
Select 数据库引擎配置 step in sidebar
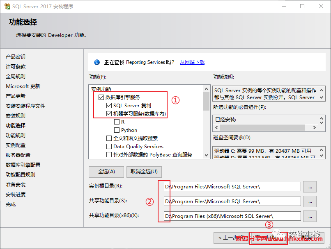(23, 165)
